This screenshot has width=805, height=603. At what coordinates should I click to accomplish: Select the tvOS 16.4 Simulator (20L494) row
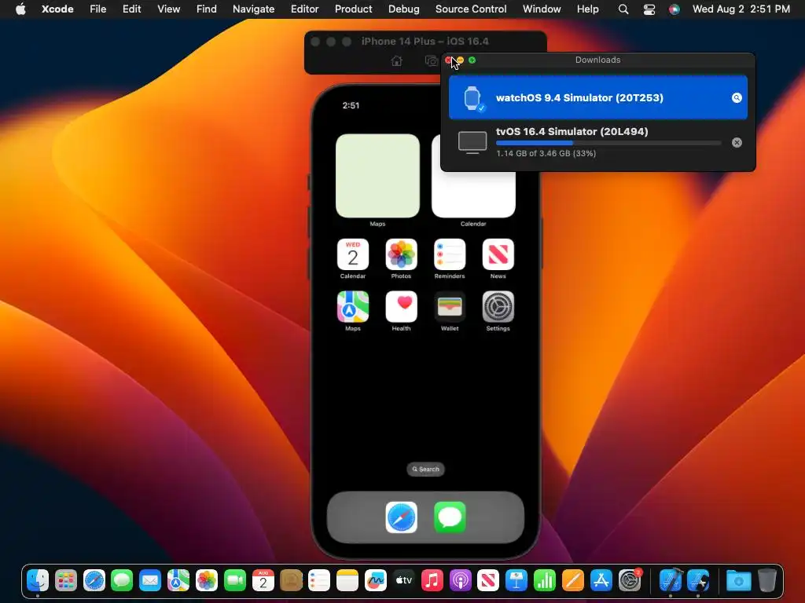(598, 142)
